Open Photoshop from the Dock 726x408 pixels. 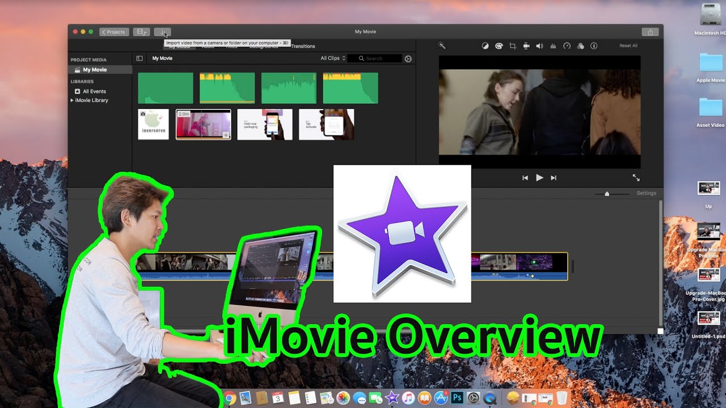tap(457, 398)
